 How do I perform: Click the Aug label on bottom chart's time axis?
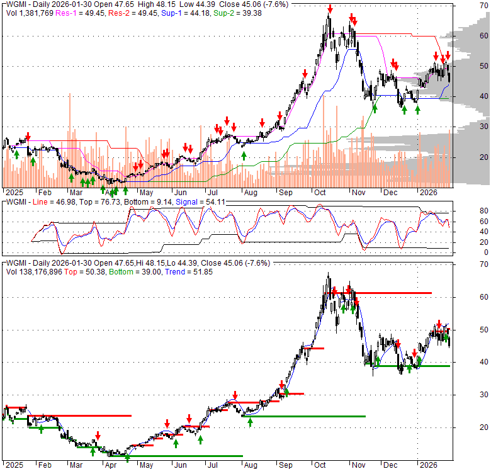pyautogui.click(x=251, y=465)
